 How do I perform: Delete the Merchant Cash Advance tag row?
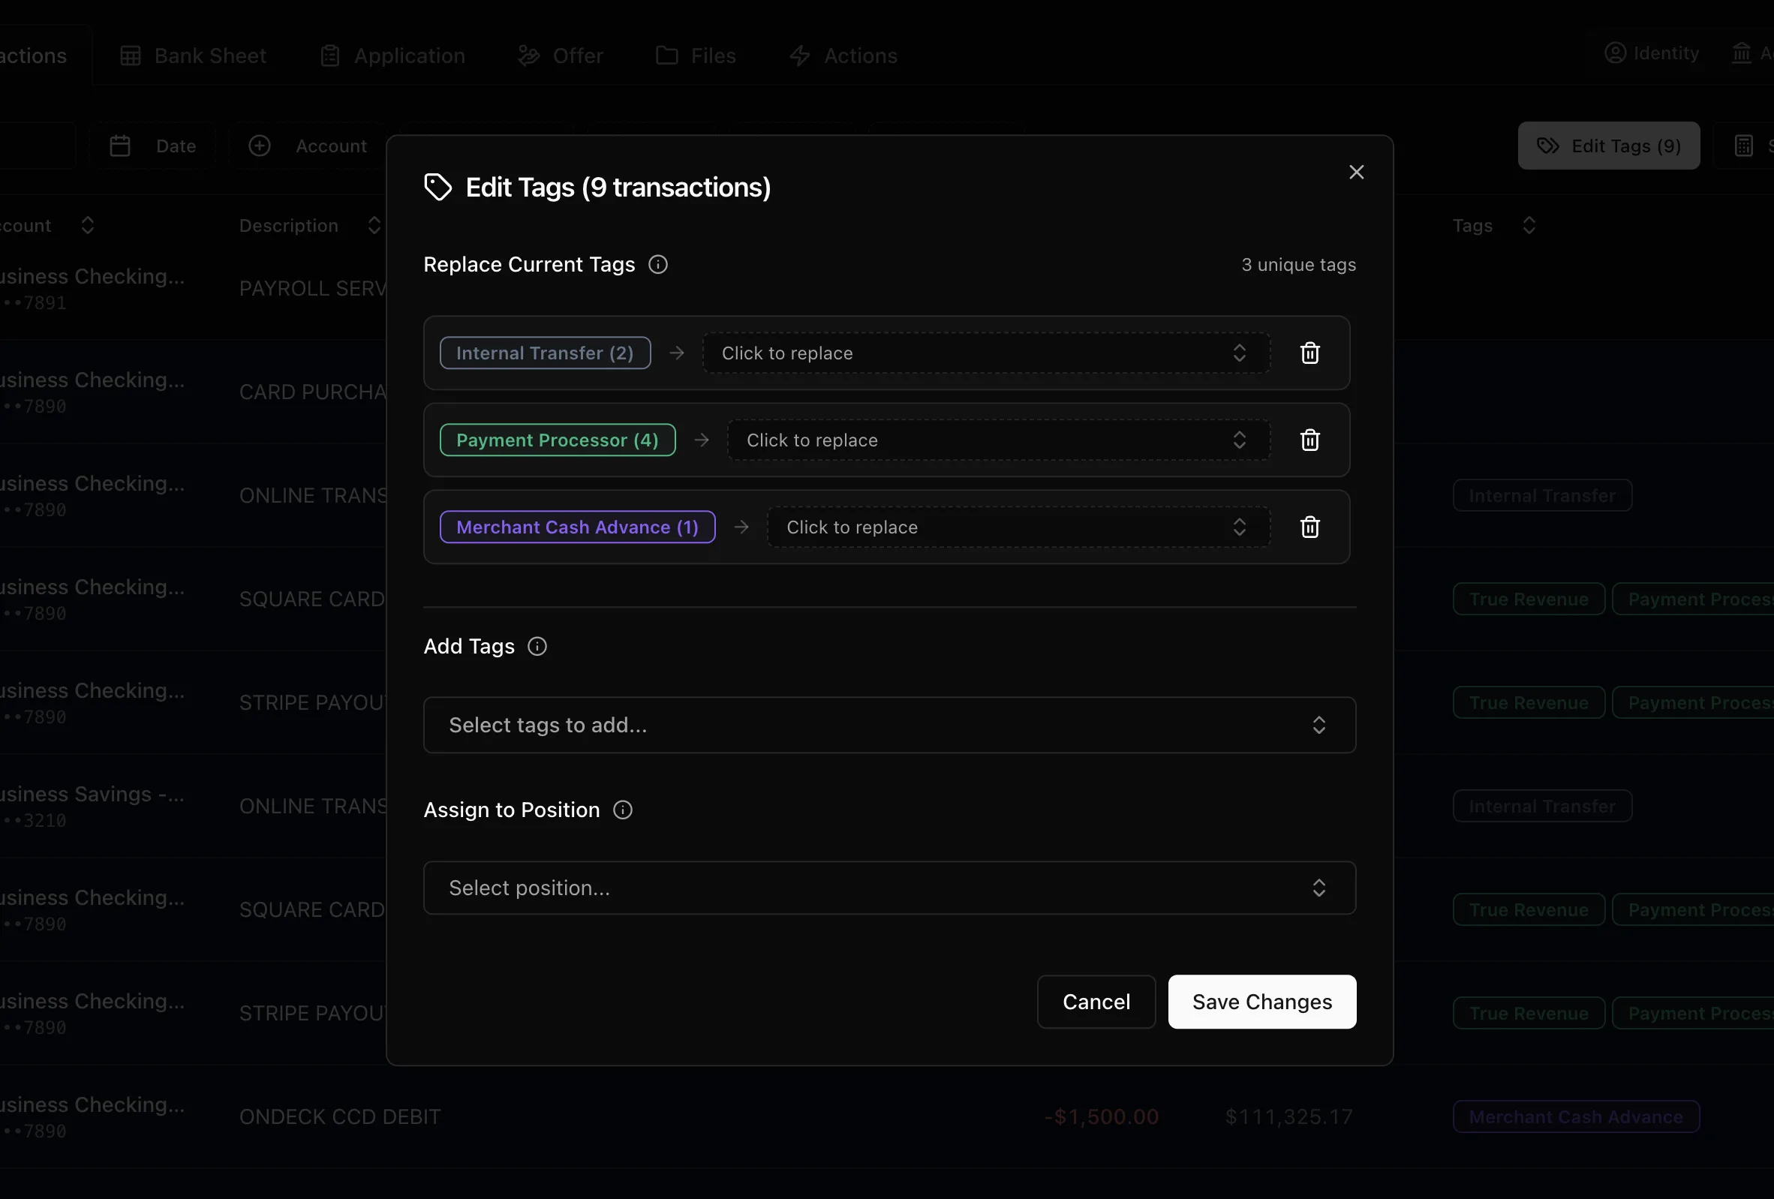click(1310, 527)
